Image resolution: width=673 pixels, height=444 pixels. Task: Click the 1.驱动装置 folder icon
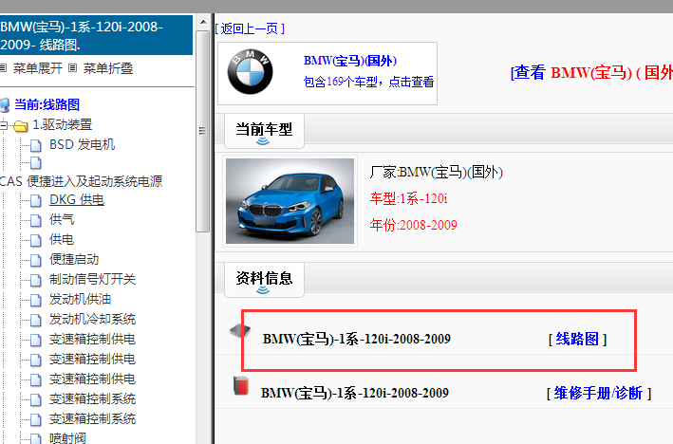click(x=20, y=126)
